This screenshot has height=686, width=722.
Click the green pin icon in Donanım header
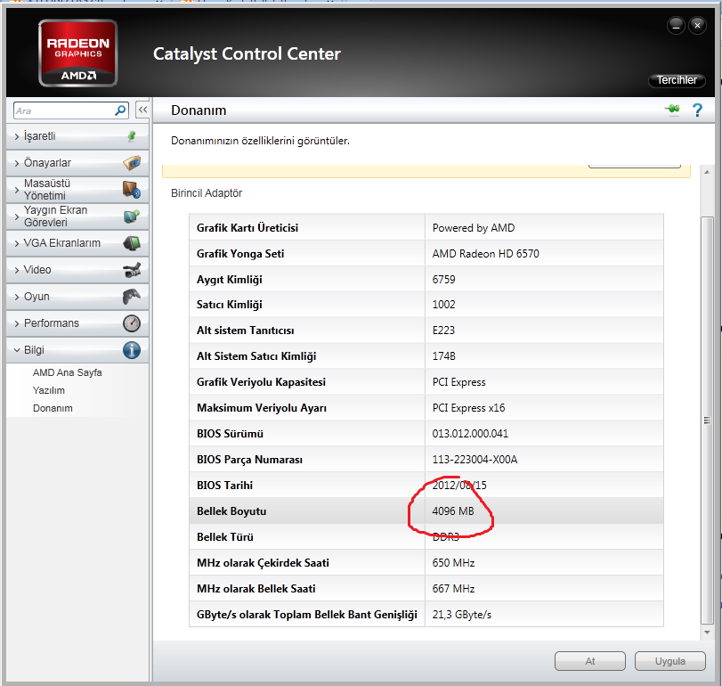673,110
